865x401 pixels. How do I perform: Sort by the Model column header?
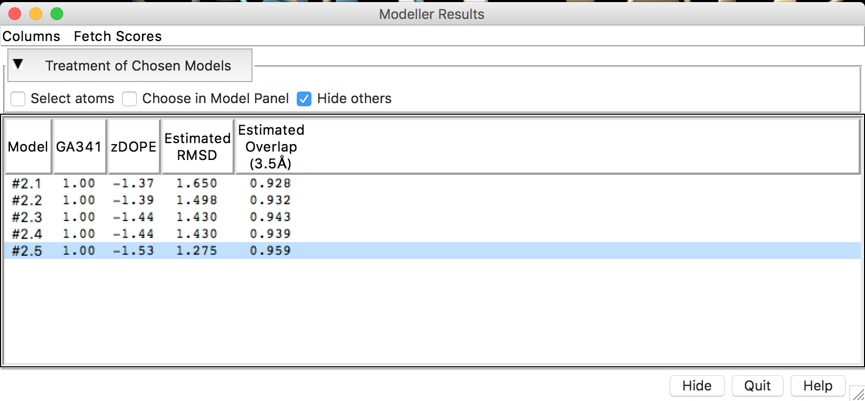pyautogui.click(x=28, y=147)
